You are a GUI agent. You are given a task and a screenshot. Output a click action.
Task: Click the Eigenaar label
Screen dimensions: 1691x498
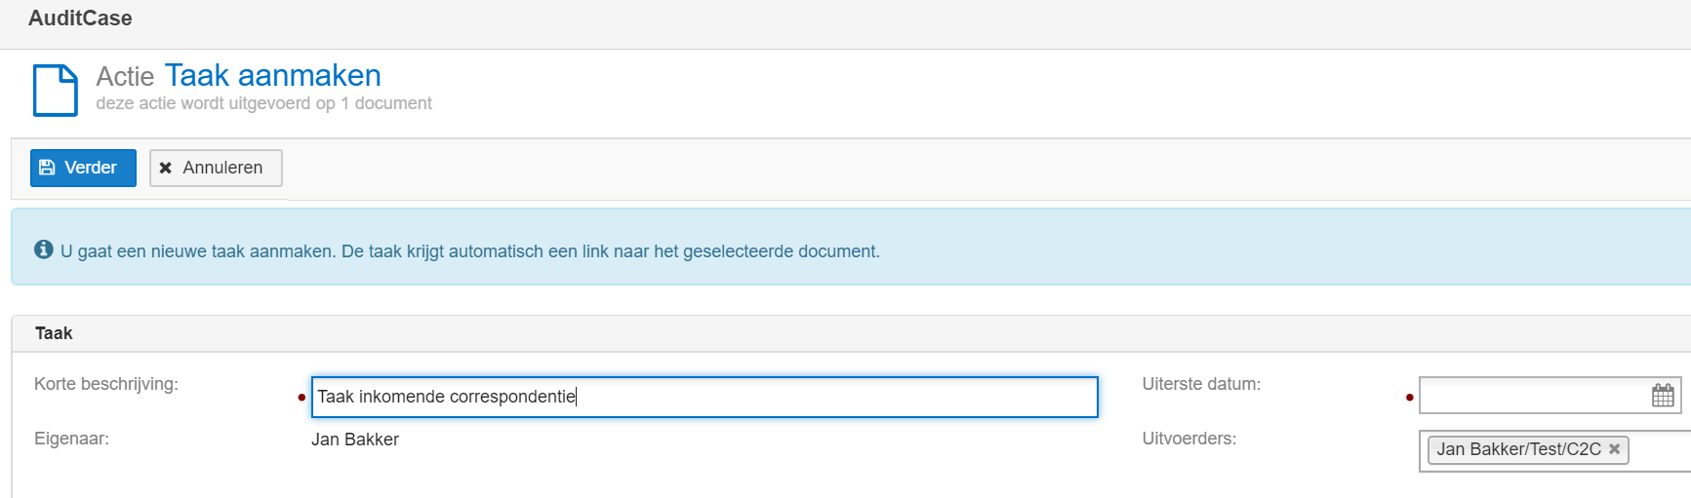pos(71,439)
